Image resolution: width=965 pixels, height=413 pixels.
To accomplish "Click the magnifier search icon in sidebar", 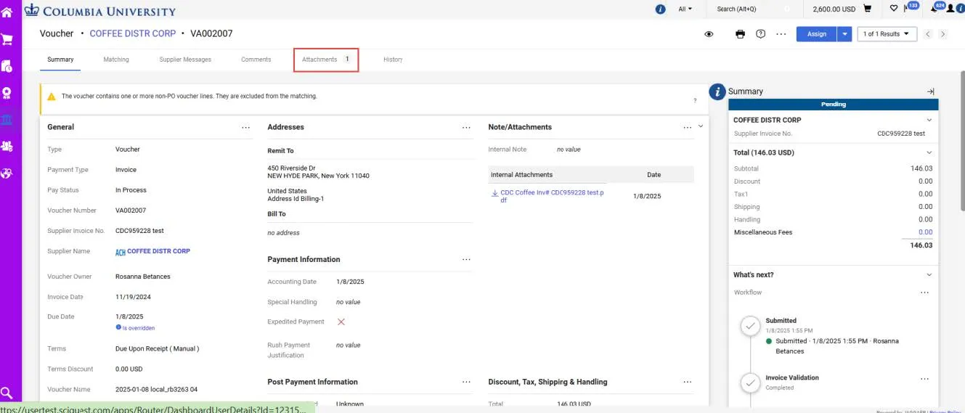I will (x=7, y=393).
